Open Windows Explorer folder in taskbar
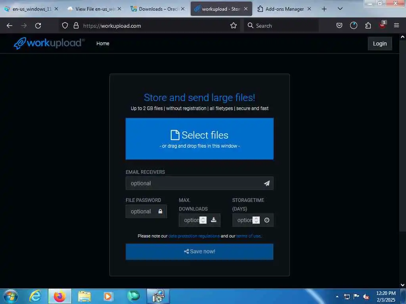406x304 pixels. [x=84, y=296]
